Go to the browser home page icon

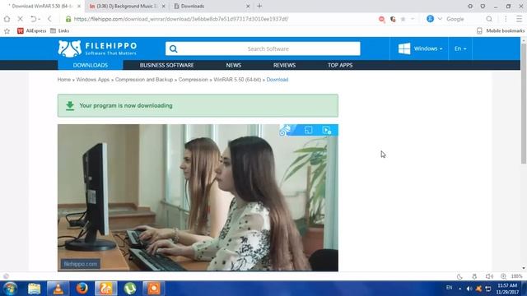click(x=7, y=19)
